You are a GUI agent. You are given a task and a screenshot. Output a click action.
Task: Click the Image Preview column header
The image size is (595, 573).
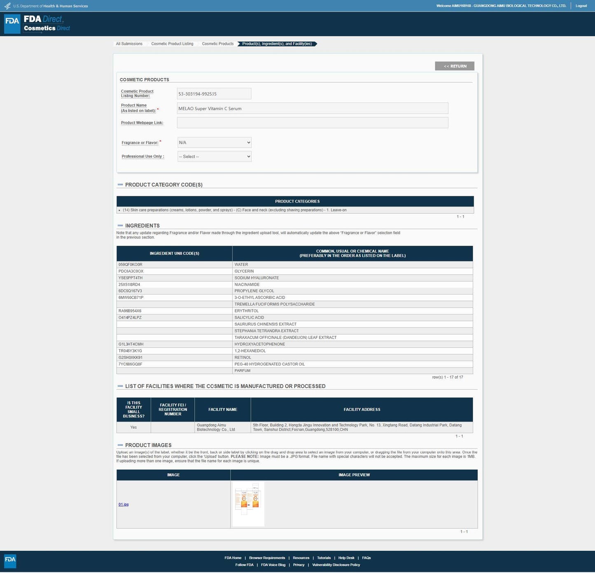tap(354, 475)
